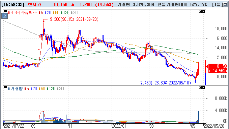Toggle the 20-day average in volume legend

(34, 89)
